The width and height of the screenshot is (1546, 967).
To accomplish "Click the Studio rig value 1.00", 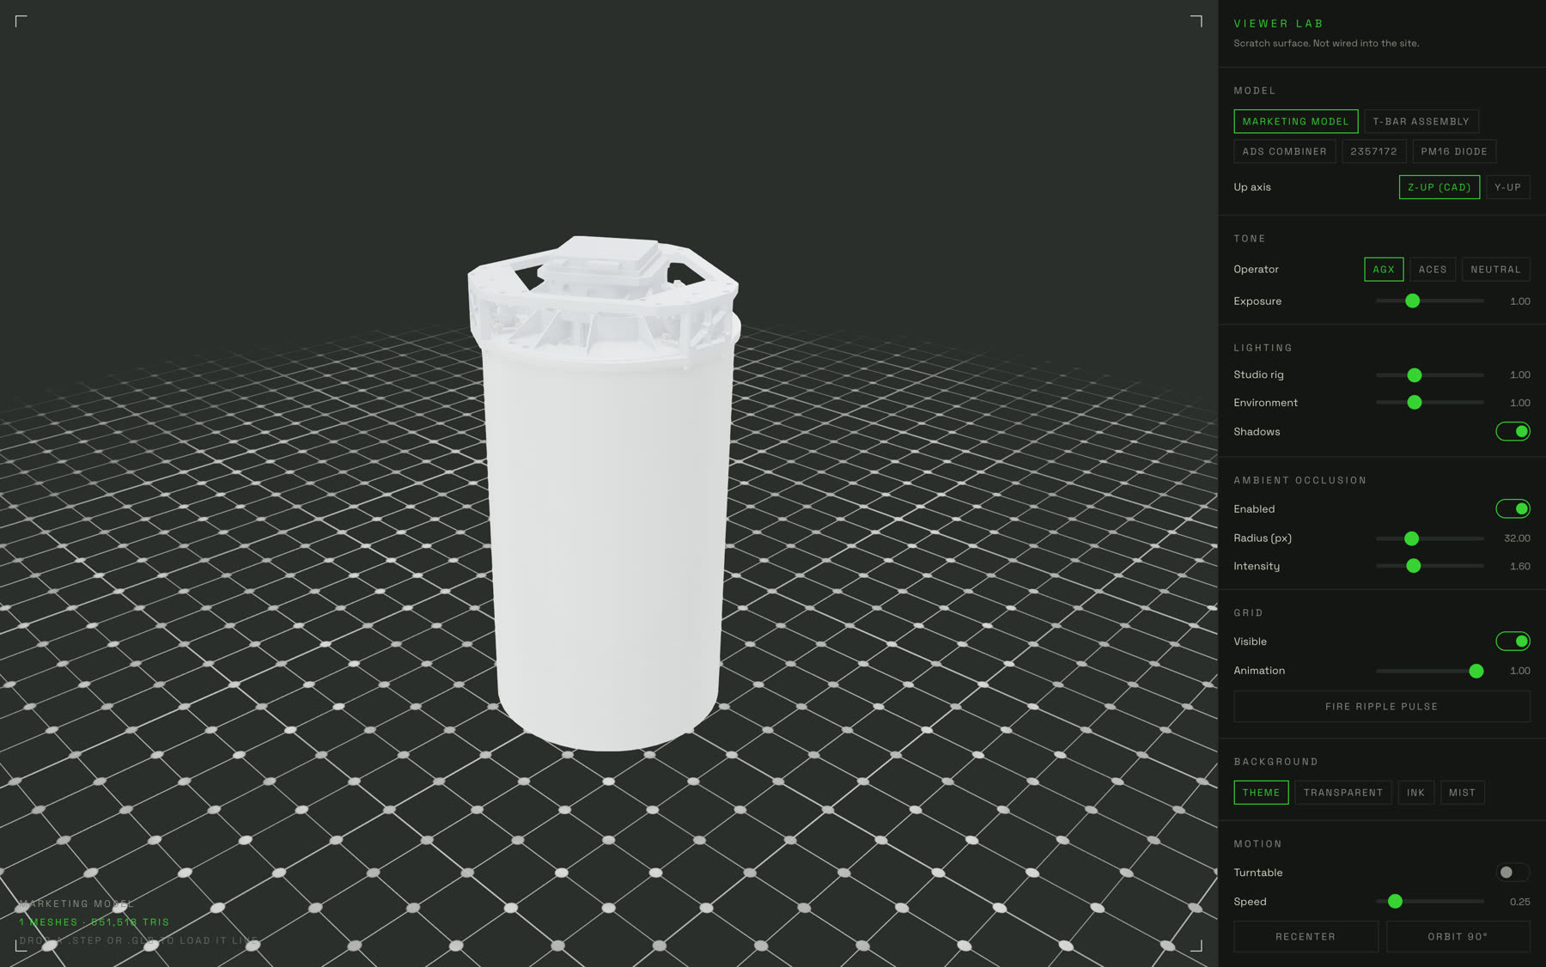I will pyautogui.click(x=1519, y=375).
